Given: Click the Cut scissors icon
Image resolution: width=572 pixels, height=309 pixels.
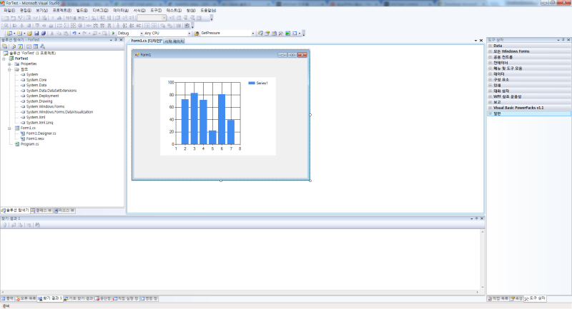Looking at the screenshot, I should coord(51,33).
